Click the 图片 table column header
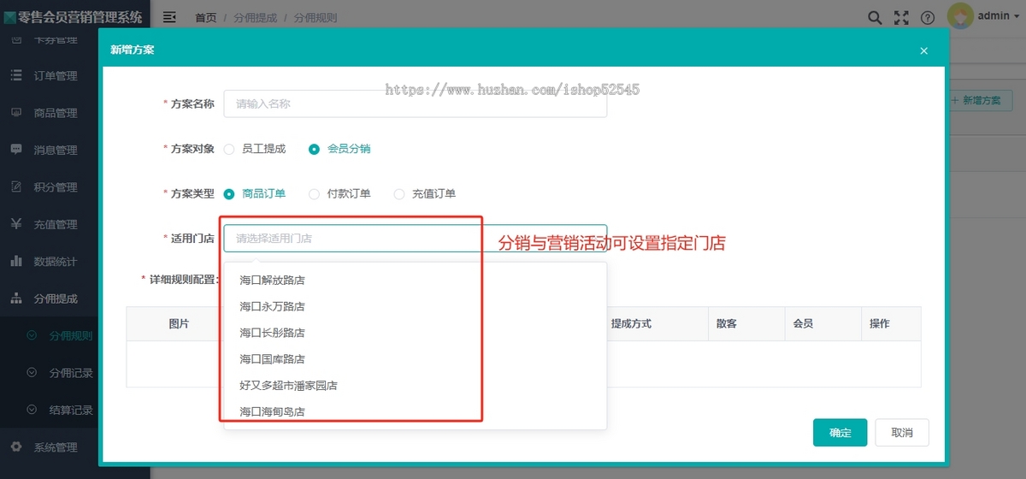The image size is (1026, 479). point(179,323)
